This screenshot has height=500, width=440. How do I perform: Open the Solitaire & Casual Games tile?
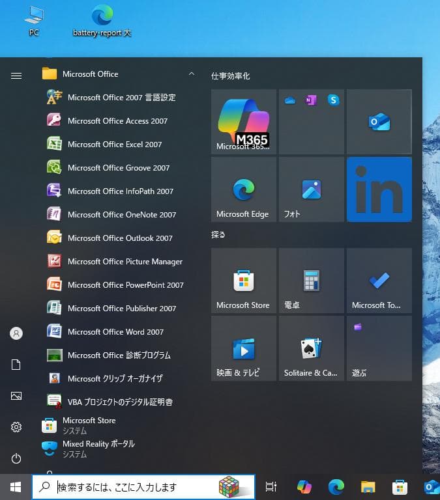(x=312, y=348)
